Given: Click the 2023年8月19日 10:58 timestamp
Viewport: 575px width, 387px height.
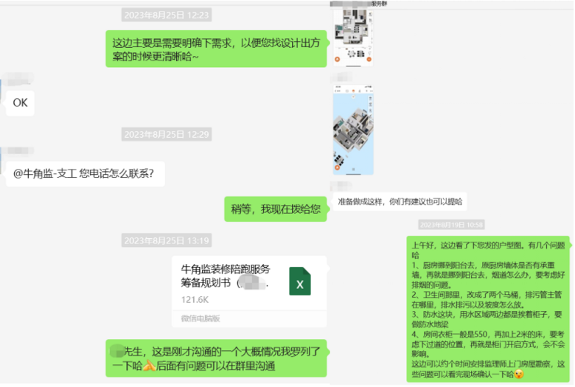Looking at the screenshot, I should (451, 224).
